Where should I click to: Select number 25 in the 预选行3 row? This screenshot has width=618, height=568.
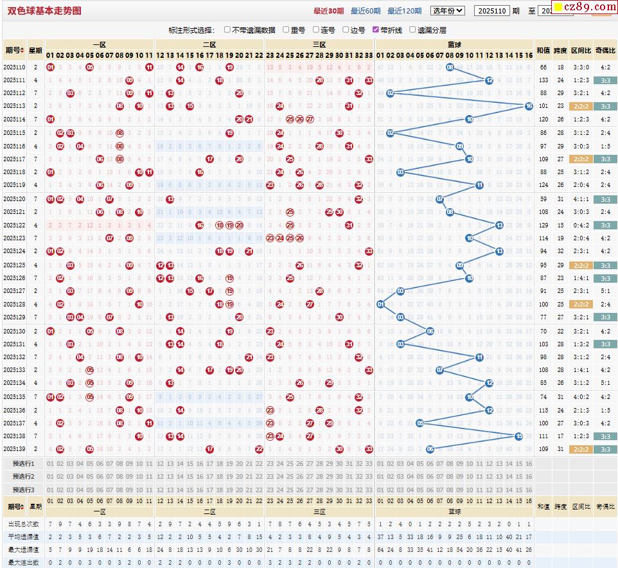tap(290, 490)
